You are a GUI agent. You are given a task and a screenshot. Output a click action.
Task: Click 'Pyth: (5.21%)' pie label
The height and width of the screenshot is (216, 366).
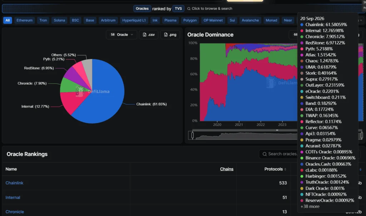tap(54, 59)
